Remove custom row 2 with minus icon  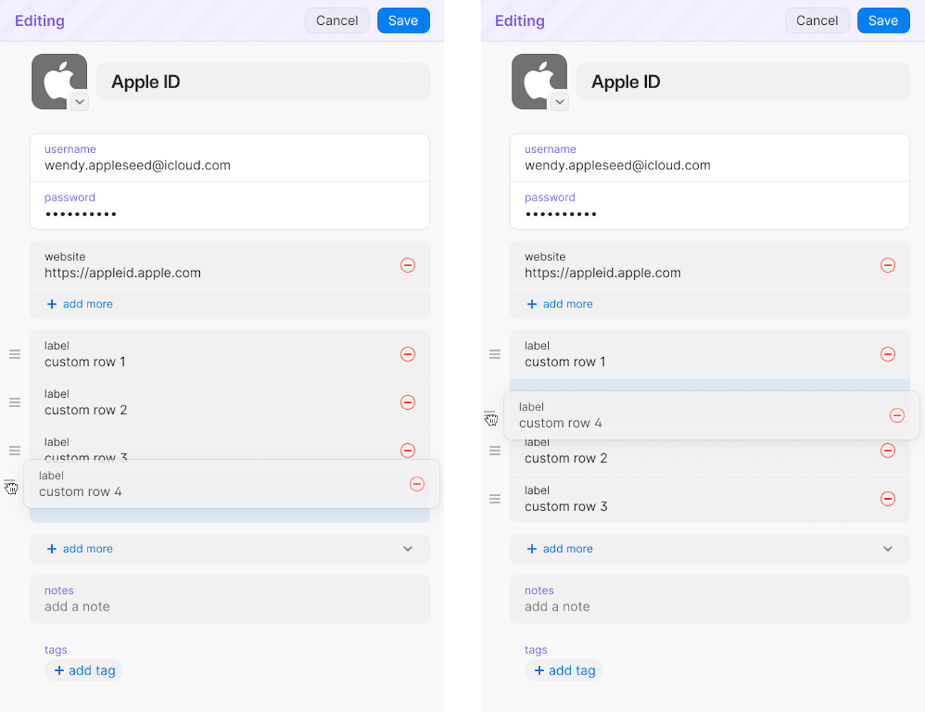408,402
